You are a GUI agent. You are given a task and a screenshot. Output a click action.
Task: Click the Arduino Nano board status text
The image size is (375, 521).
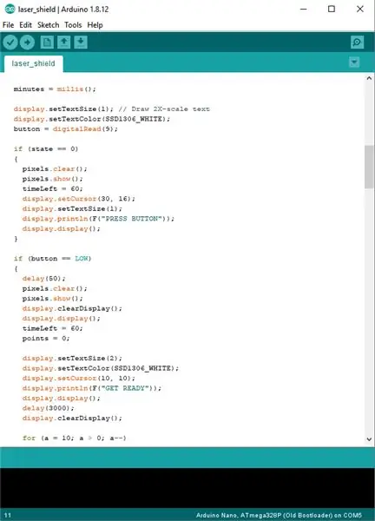tap(279, 515)
